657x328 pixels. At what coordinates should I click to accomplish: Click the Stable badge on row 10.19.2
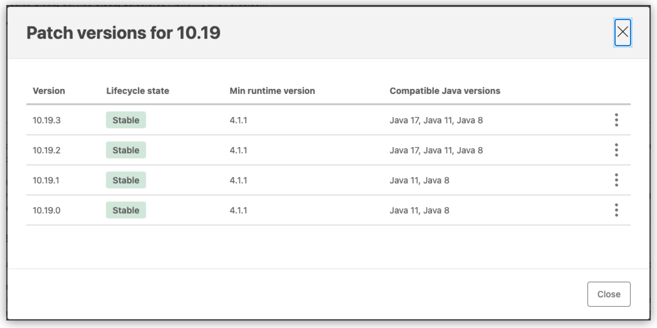tap(126, 150)
